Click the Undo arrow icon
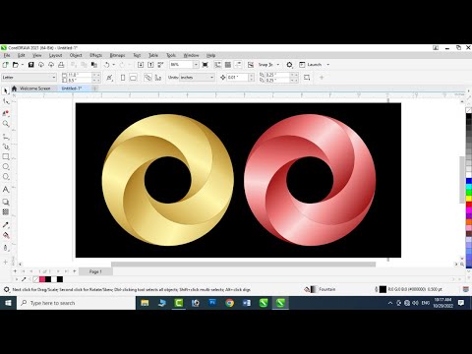The width and height of the screenshot is (472, 354). pos(106,65)
